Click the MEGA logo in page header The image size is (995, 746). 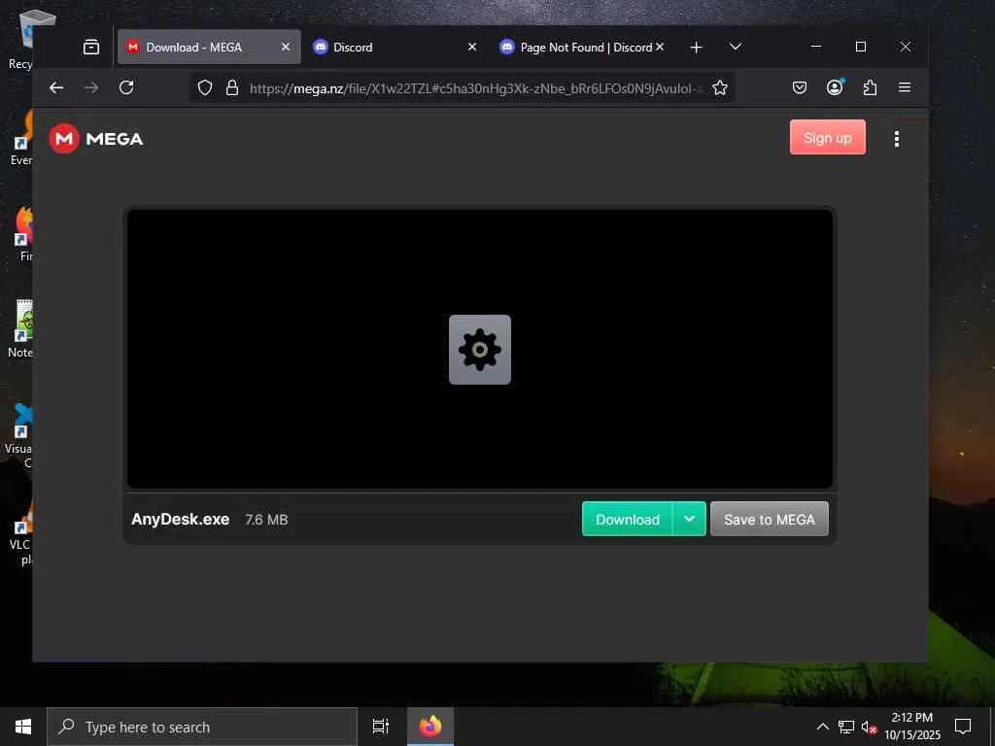coord(96,138)
